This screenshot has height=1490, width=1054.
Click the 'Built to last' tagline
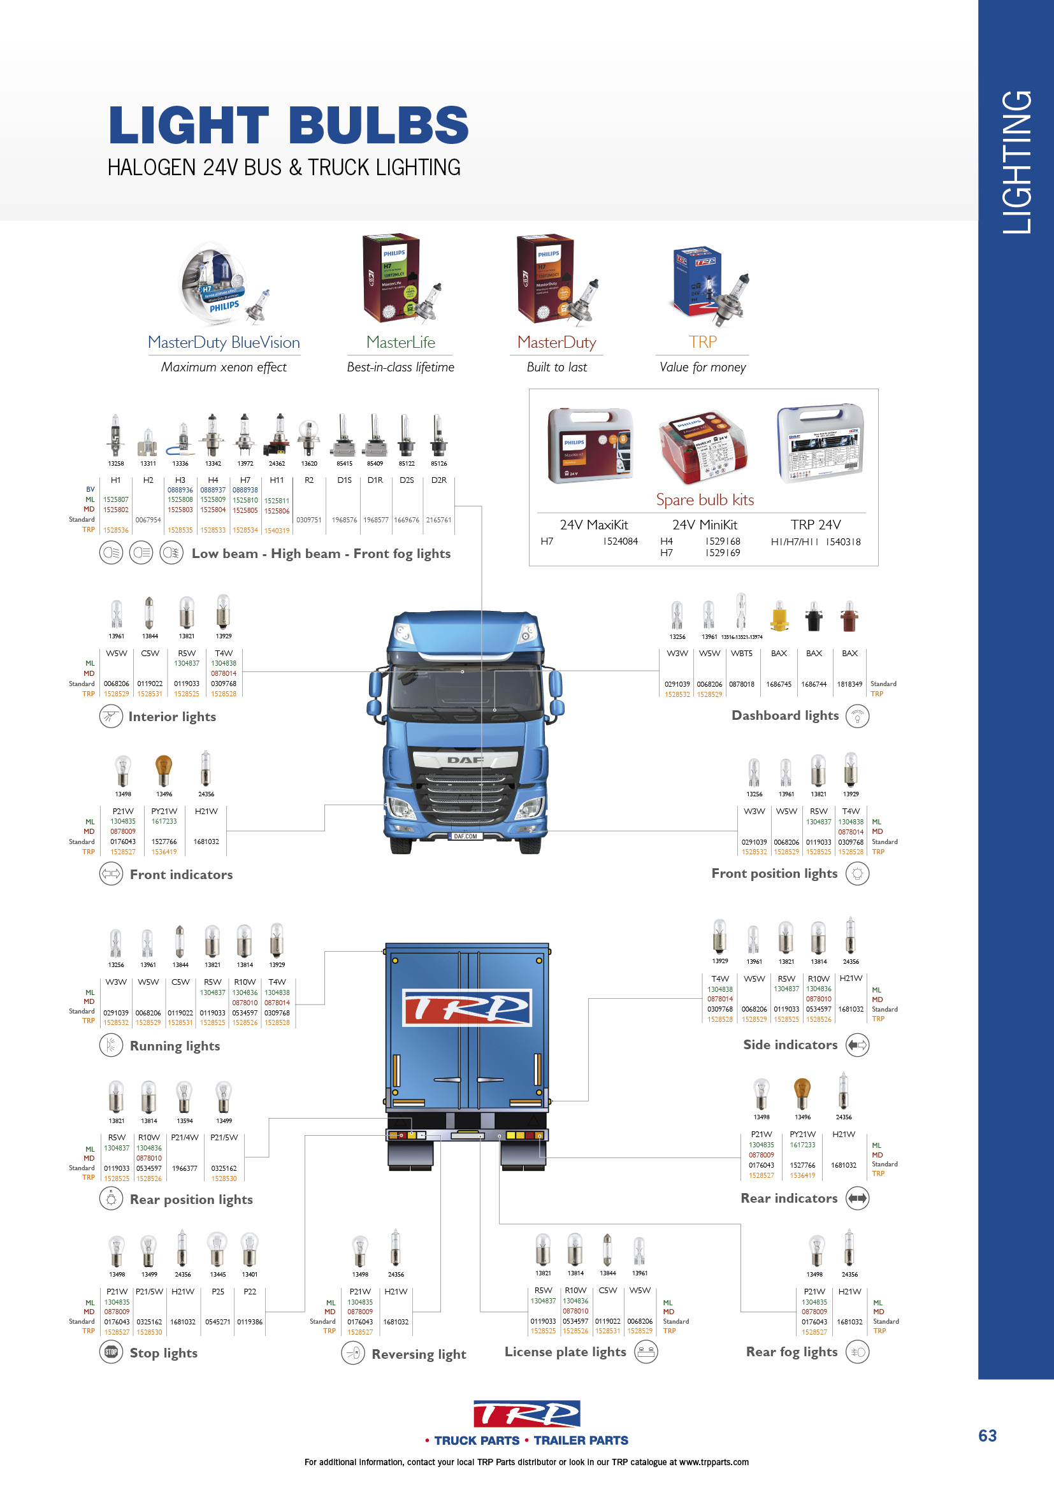tap(557, 368)
